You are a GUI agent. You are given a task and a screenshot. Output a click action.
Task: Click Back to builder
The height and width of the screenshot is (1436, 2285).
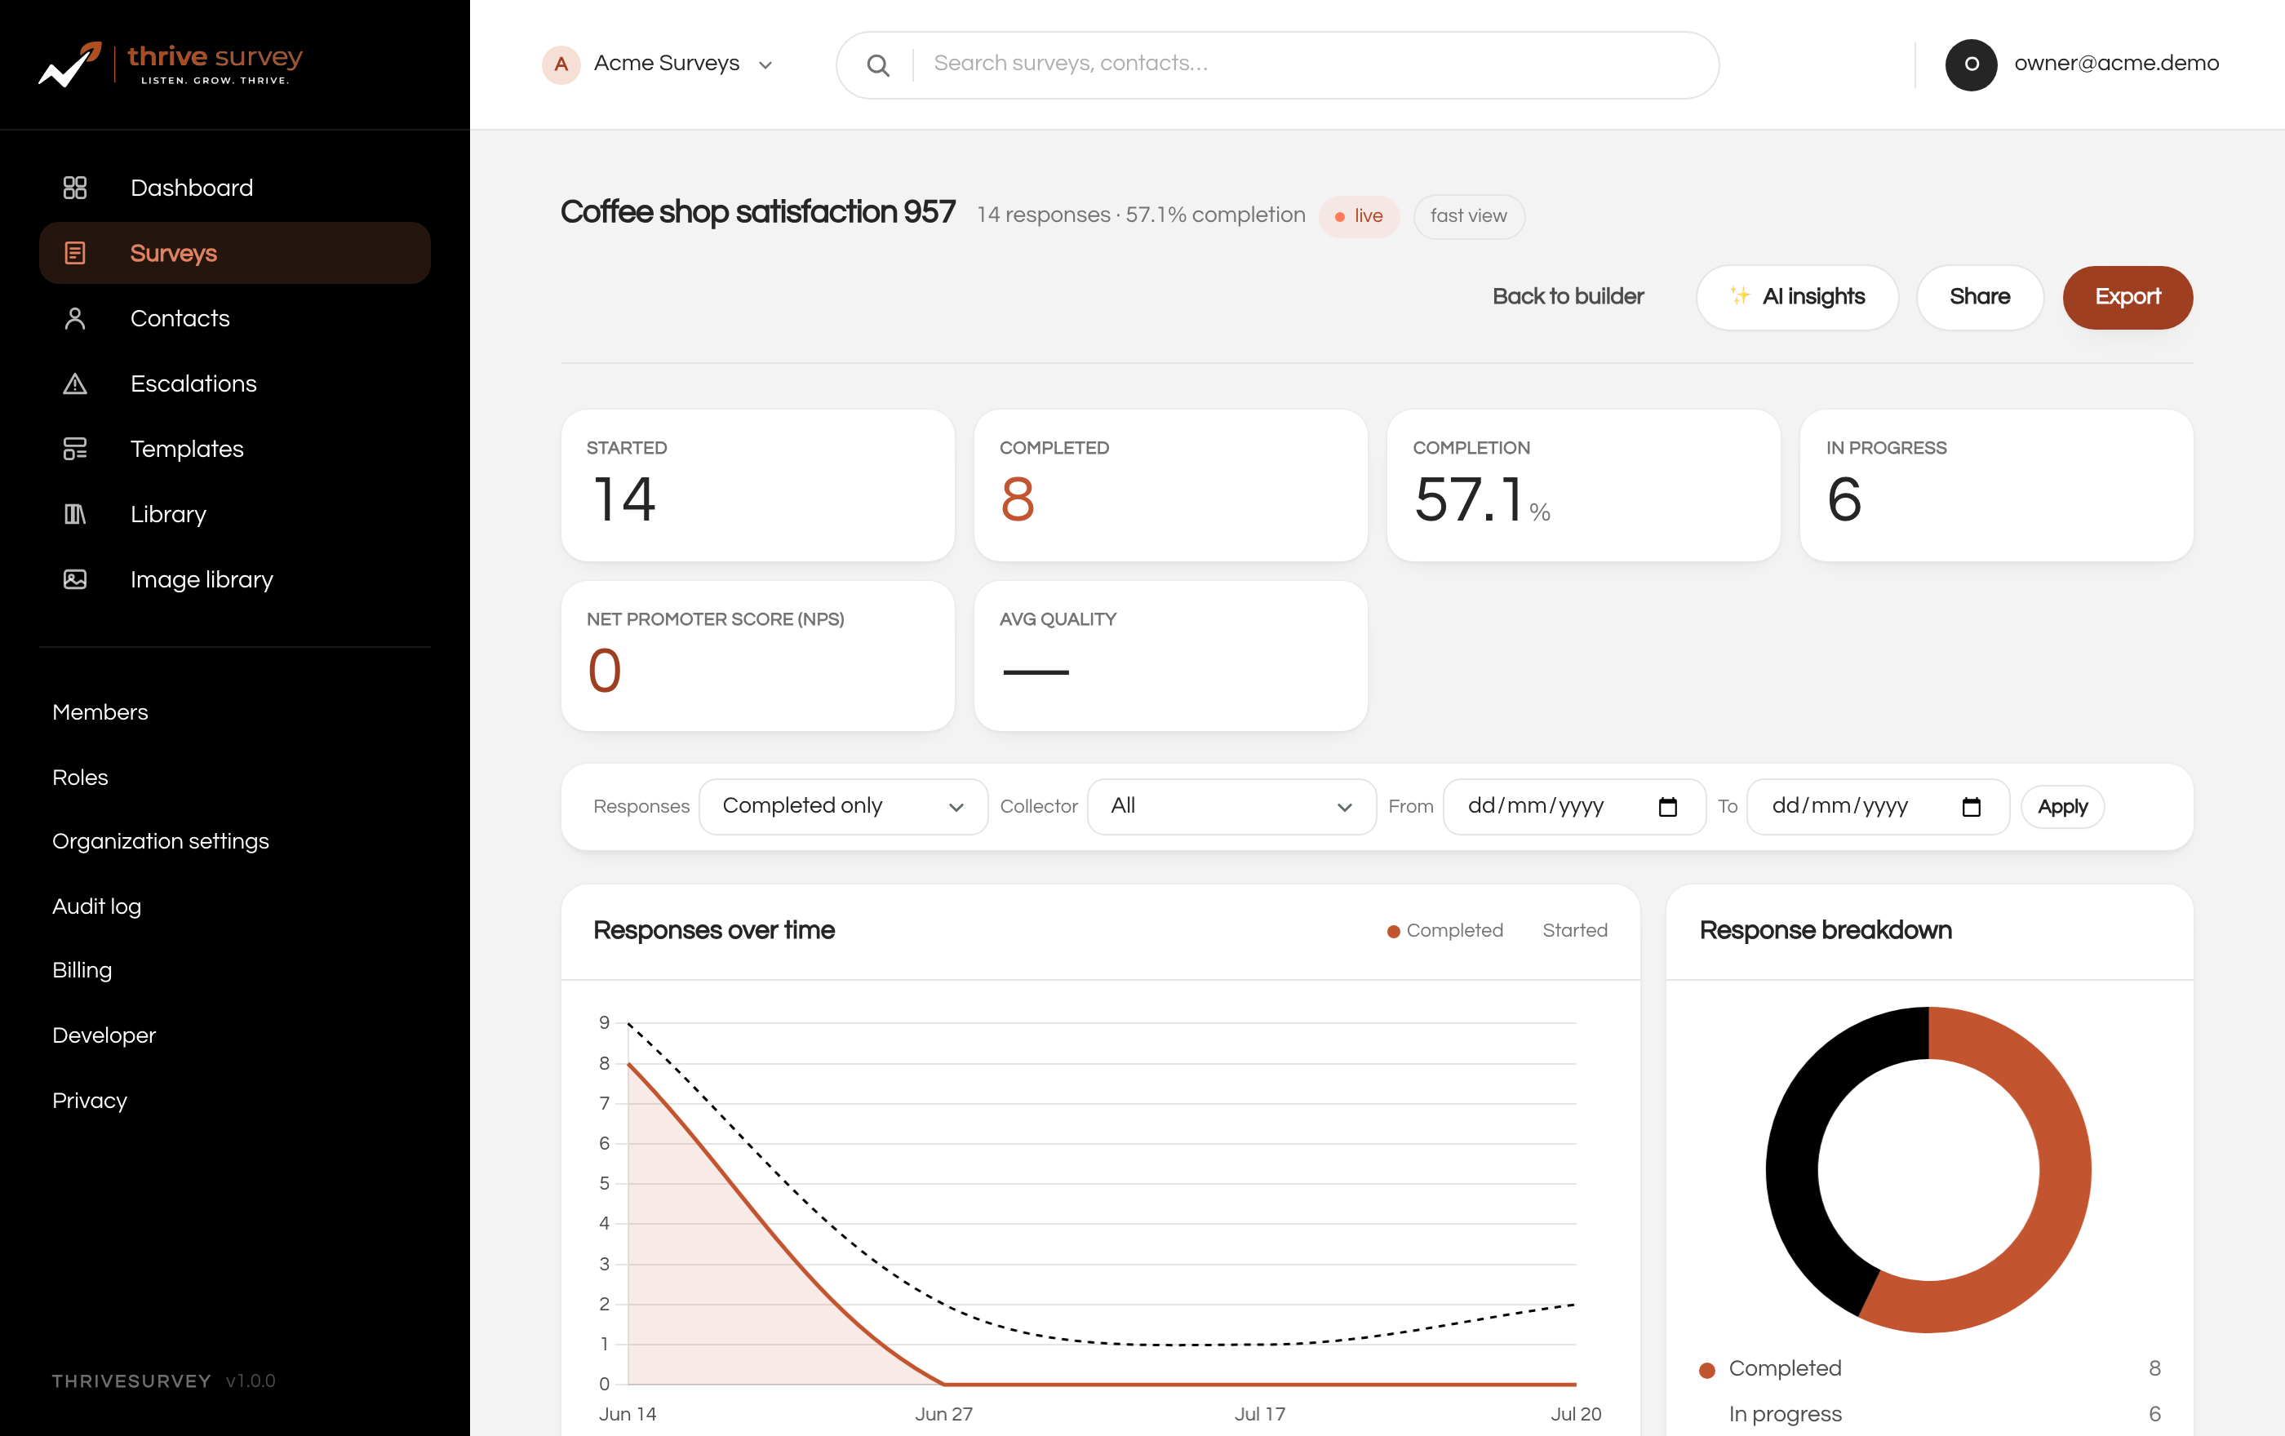(x=1568, y=297)
